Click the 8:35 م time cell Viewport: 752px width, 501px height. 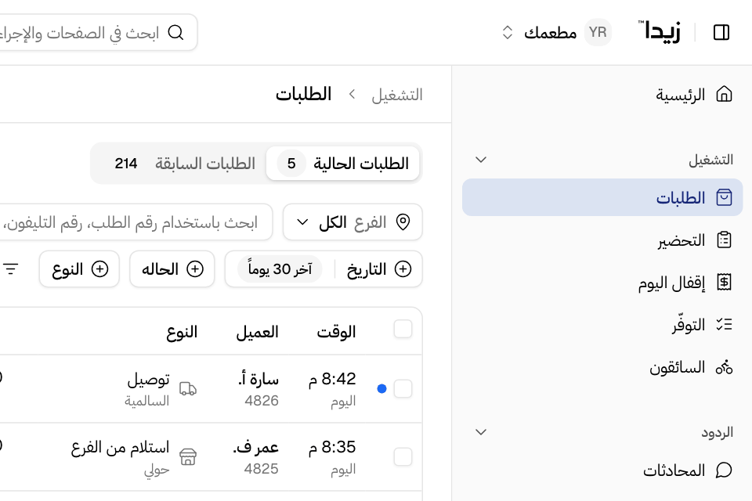pyautogui.click(x=332, y=447)
